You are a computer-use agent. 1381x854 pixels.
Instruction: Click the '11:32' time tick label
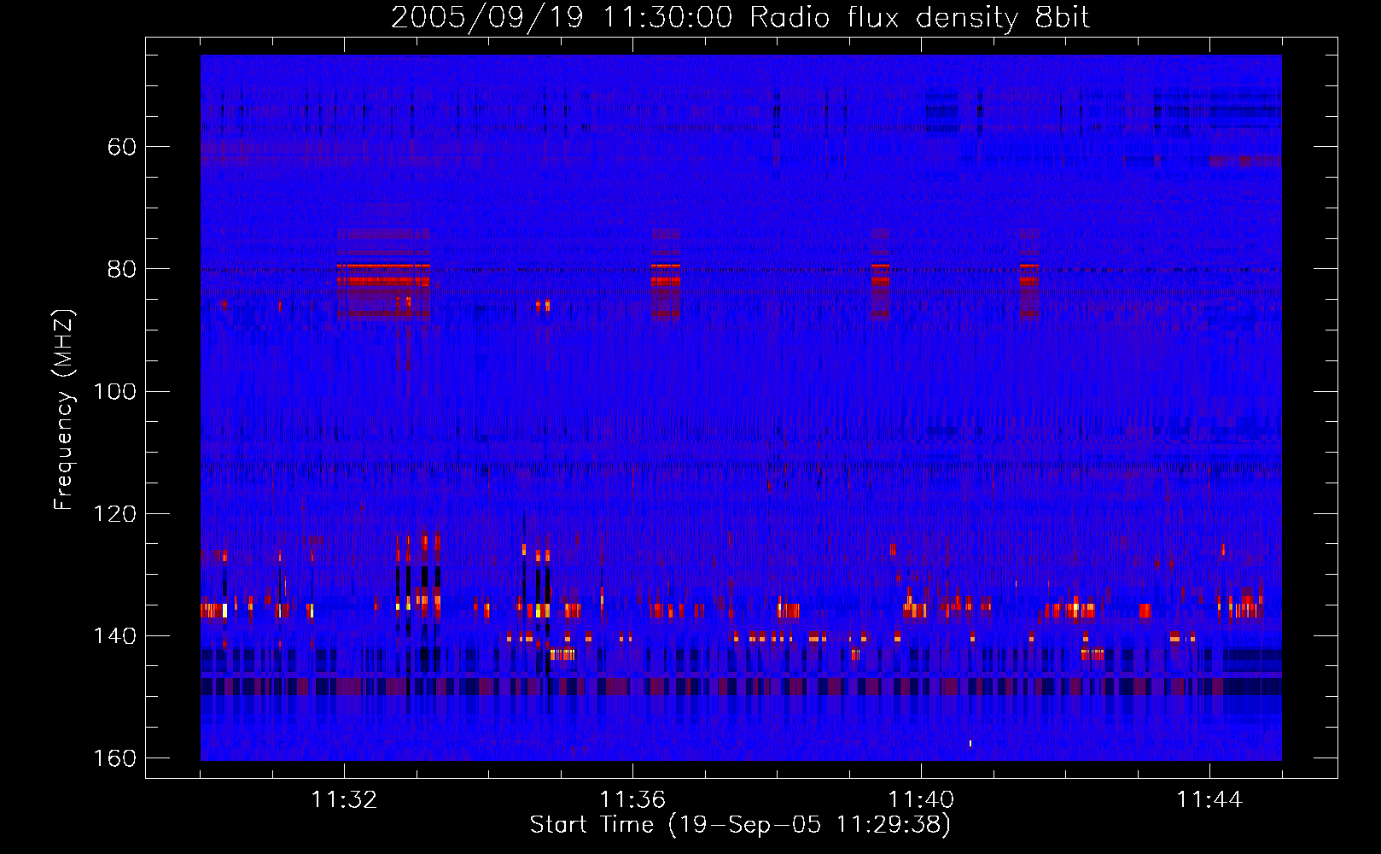pos(344,800)
